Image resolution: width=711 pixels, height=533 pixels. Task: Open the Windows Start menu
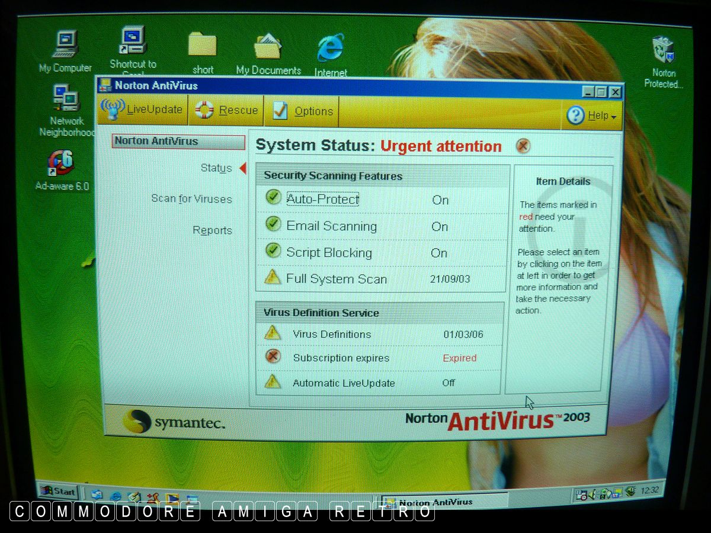[58, 491]
